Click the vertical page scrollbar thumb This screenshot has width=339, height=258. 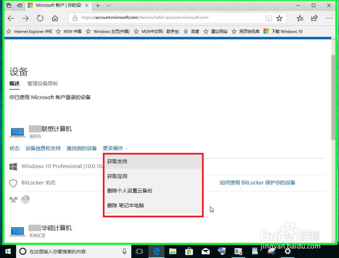(333, 97)
